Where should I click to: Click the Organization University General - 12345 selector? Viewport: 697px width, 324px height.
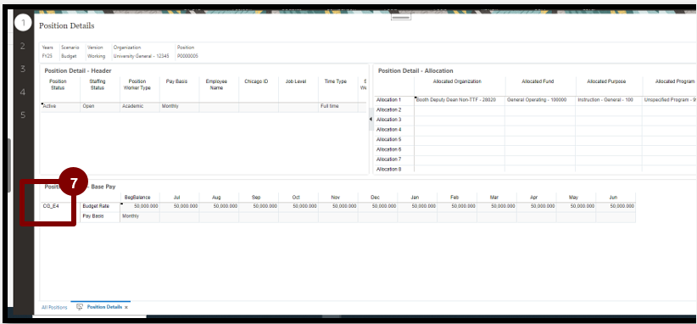pyautogui.click(x=141, y=52)
